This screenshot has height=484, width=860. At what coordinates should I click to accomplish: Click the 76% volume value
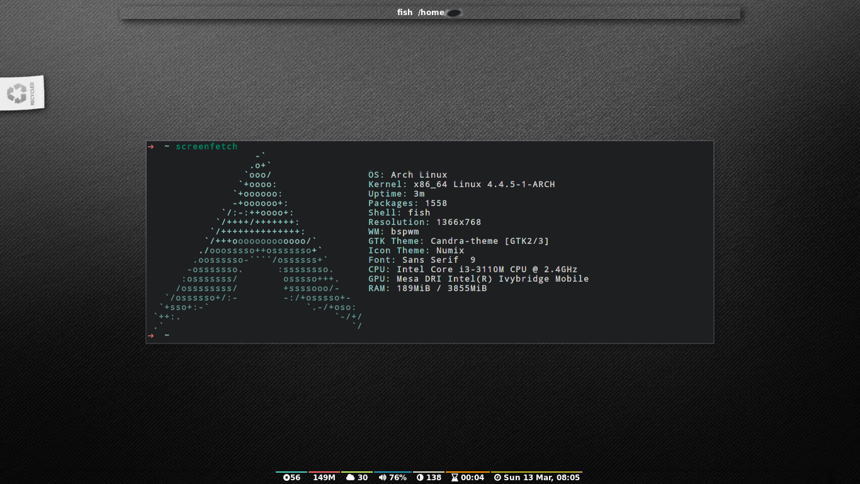pos(398,478)
